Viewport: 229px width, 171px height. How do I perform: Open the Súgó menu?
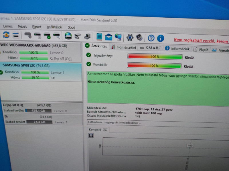coord(71,27)
